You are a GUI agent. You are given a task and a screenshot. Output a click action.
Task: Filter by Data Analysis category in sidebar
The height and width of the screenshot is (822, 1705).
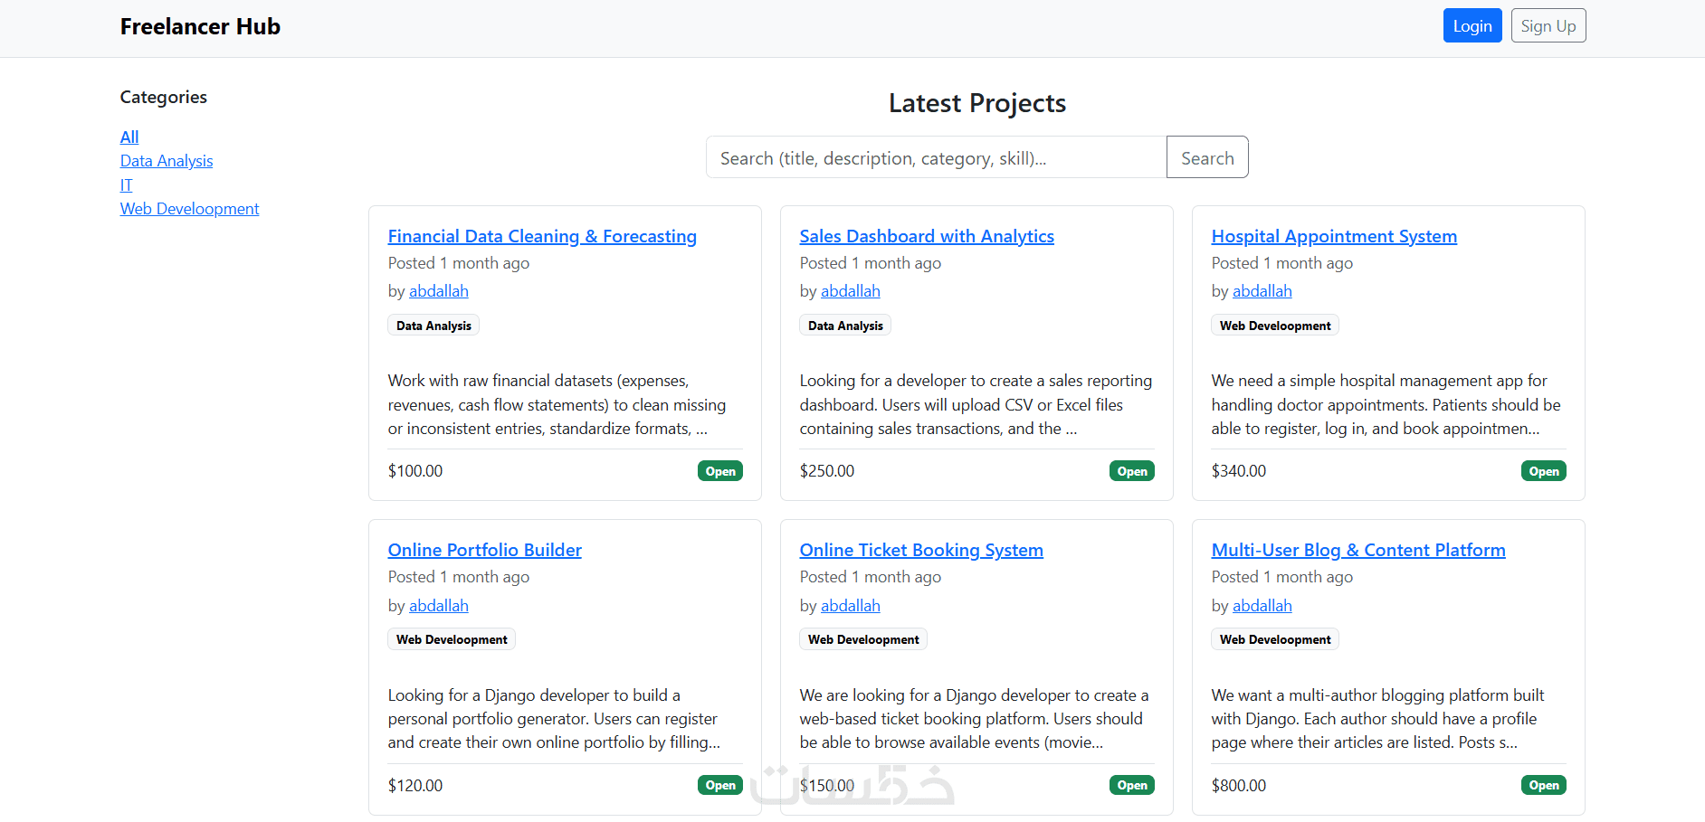click(167, 161)
